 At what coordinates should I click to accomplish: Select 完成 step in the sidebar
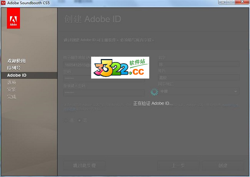(12, 97)
